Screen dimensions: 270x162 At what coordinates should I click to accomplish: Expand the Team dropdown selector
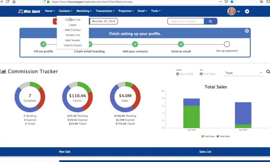(243, 73)
